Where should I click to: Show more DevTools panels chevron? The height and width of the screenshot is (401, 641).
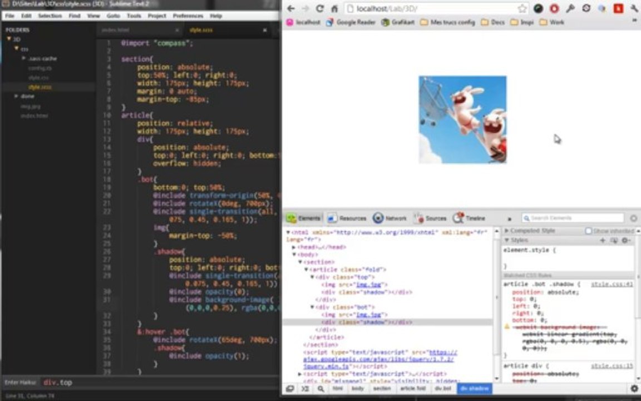(x=509, y=219)
